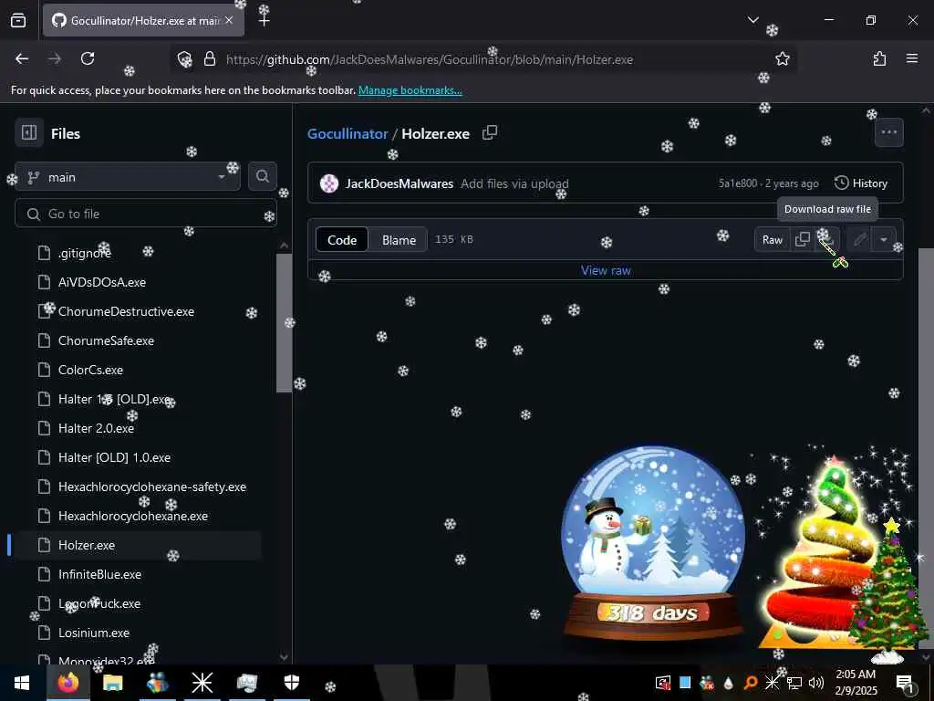The width and height of the screenshot is (934, 701).
Task: Expand the list all tabs chevron
Action: [x=752, y=20]
